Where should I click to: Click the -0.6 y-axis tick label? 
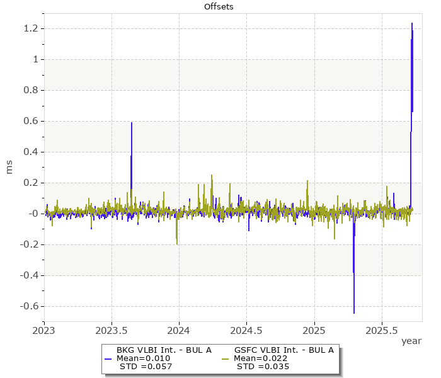[30, 306]
